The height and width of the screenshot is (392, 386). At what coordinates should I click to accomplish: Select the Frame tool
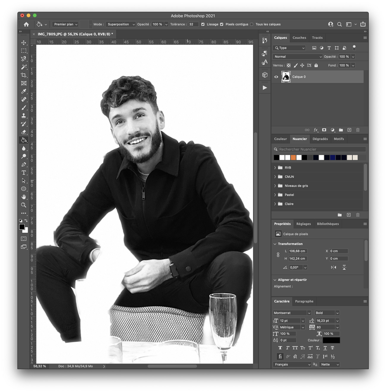click(24, 83)
